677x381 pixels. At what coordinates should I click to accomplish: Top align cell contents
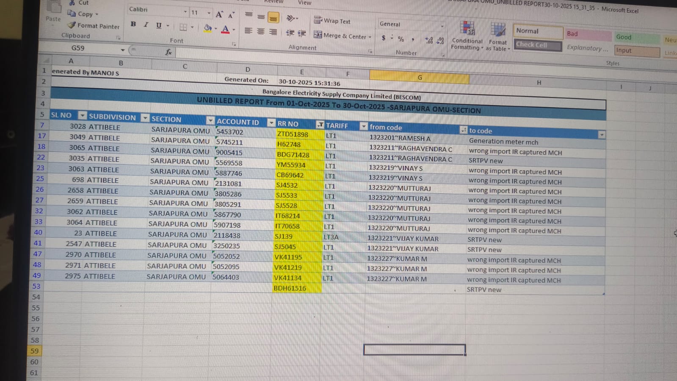(249, 15)
